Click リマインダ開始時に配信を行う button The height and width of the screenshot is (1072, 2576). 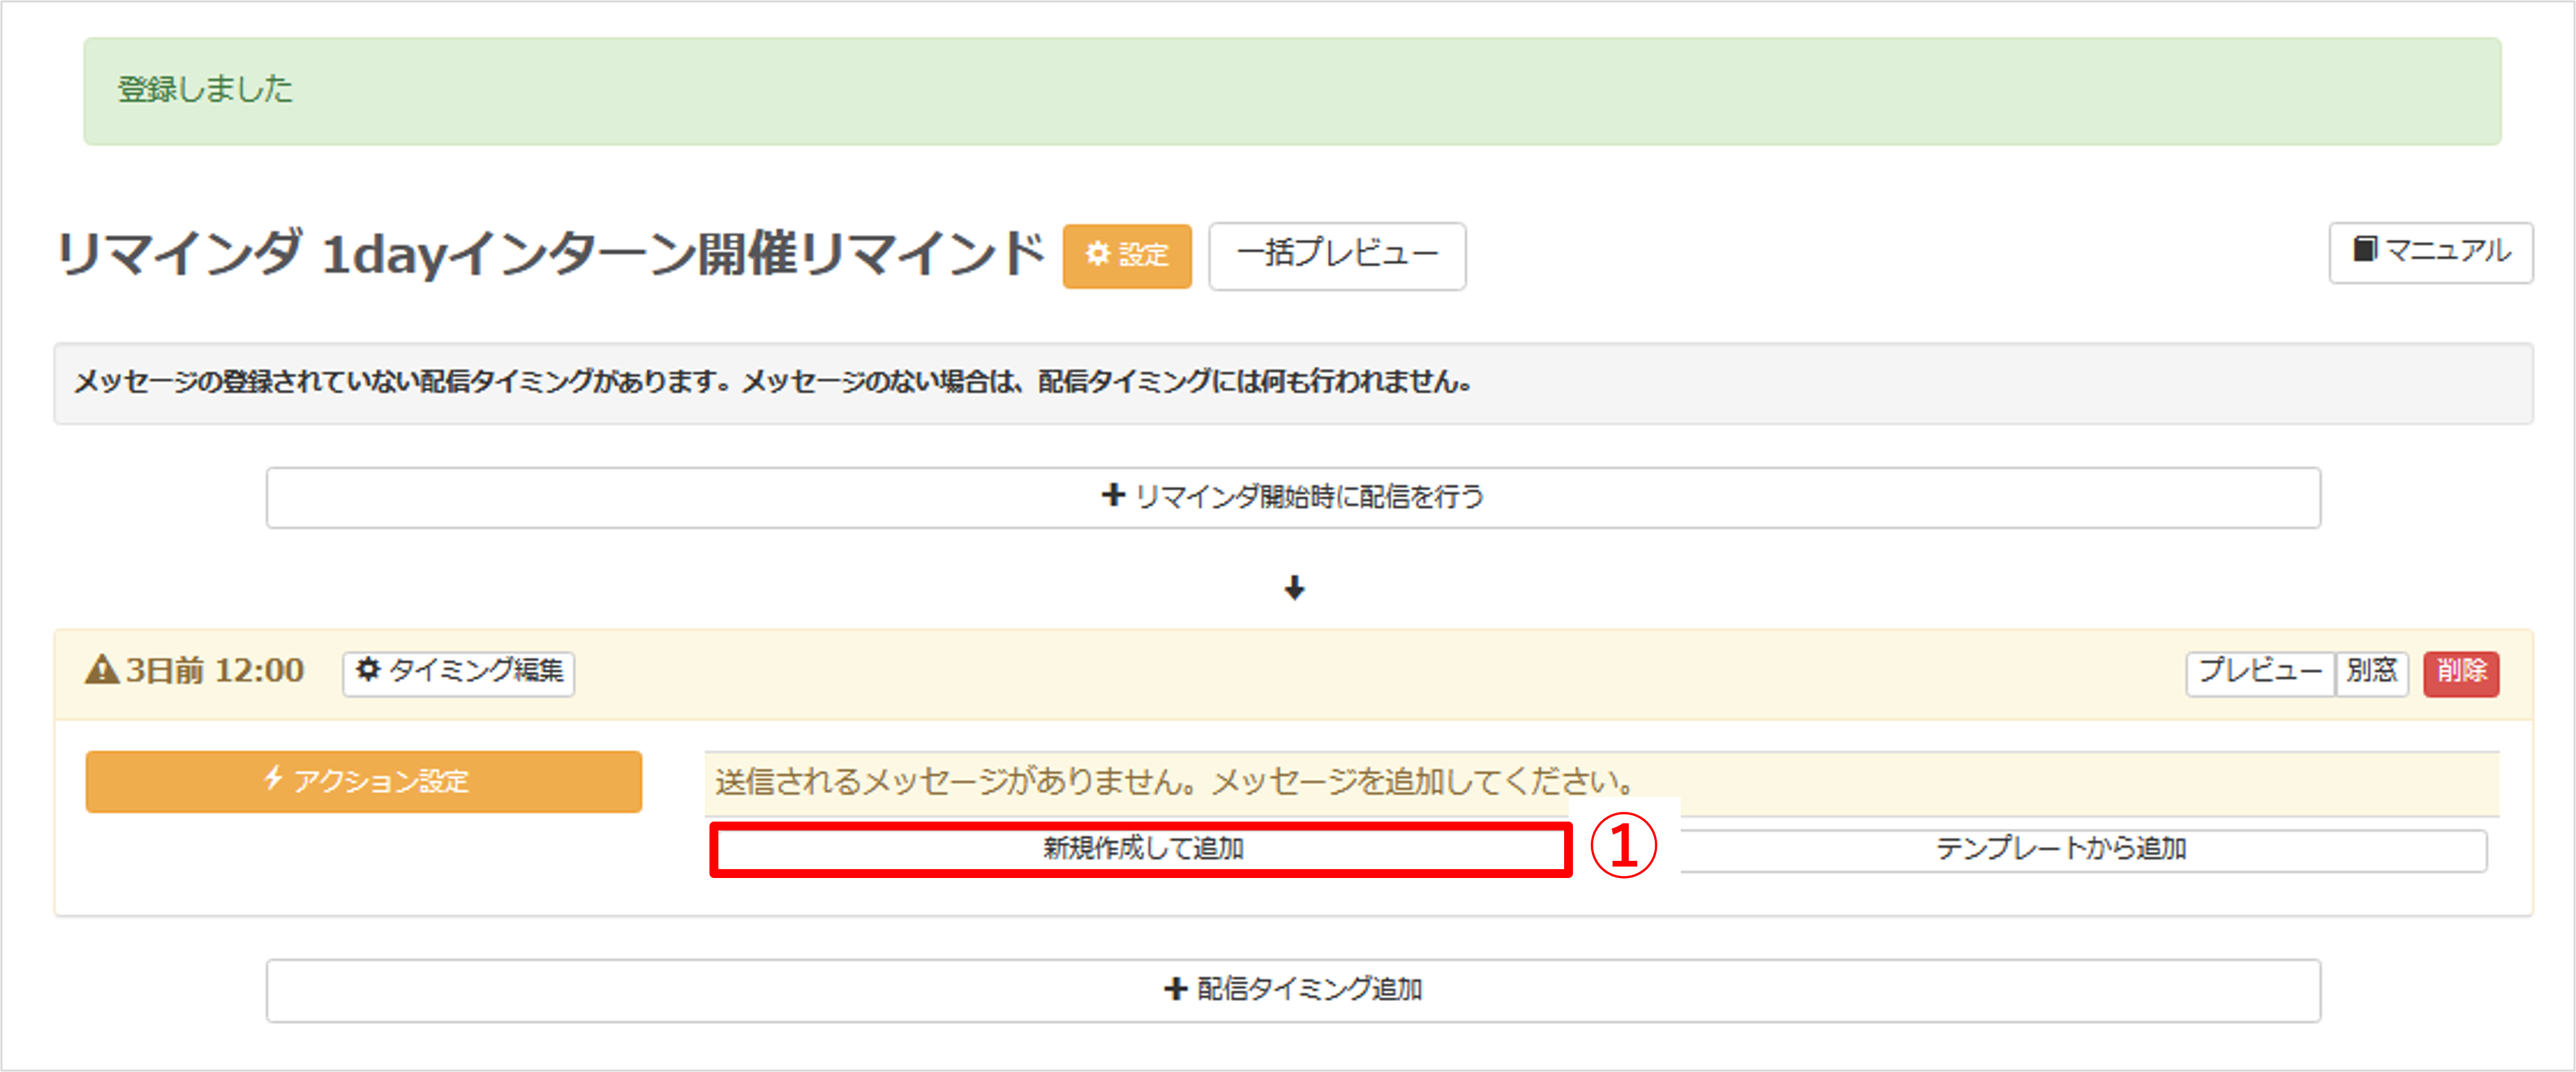[1293, 497]
